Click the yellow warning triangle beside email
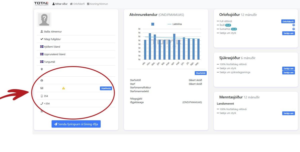Screen dimensions: 300x152 pyautogui.click(x=63, y=88)
